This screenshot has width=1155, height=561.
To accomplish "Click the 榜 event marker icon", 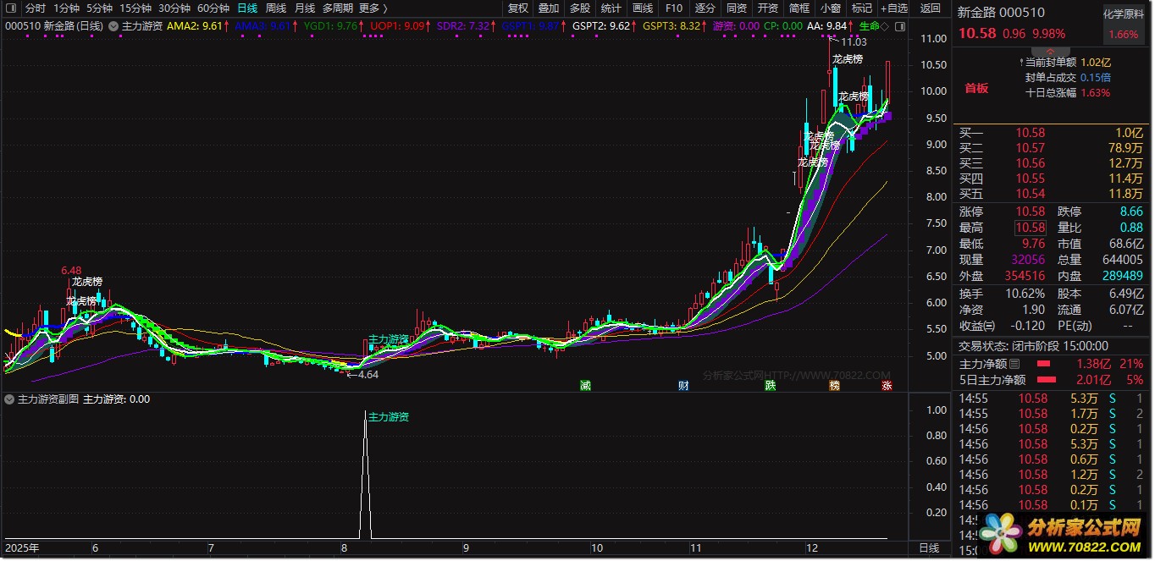I will tap(835, 385).
